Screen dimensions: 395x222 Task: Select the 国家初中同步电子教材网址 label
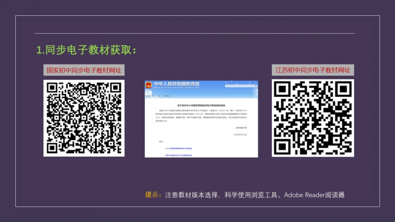84,70
